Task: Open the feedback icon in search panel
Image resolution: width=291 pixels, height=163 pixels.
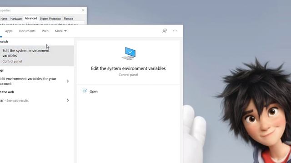Action: tap(165, 31)
